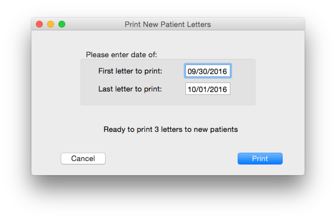Click the "First letter to print:" label
This screenshot has width=336, height=220.
point(130,71)
